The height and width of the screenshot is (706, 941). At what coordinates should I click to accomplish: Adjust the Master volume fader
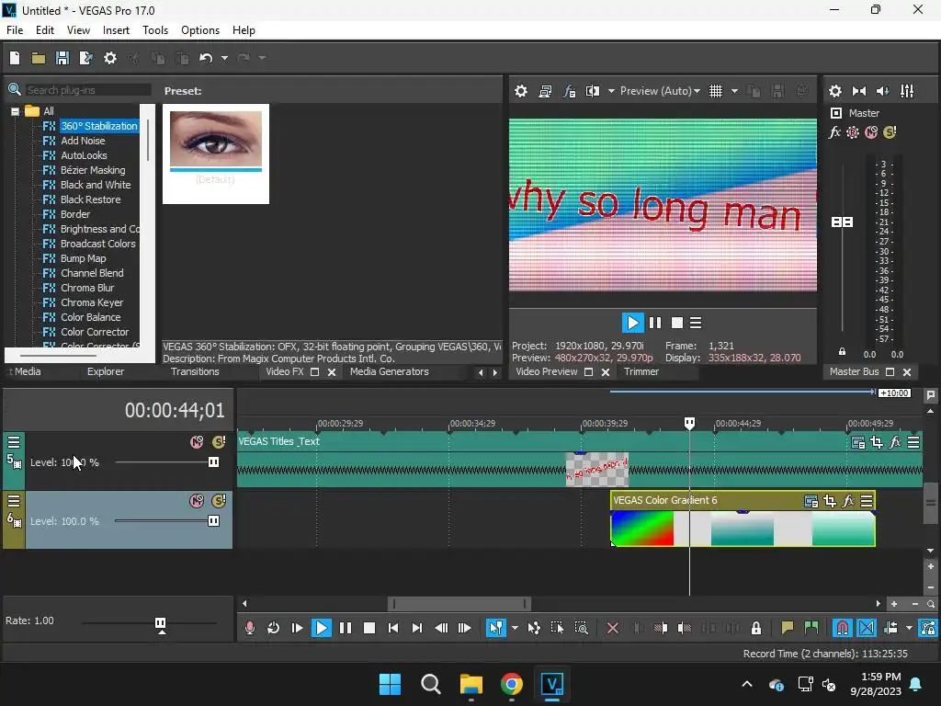coord(842,222)
